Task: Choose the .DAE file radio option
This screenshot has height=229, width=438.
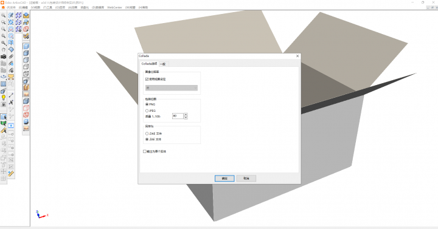Action: click(147, 134)
